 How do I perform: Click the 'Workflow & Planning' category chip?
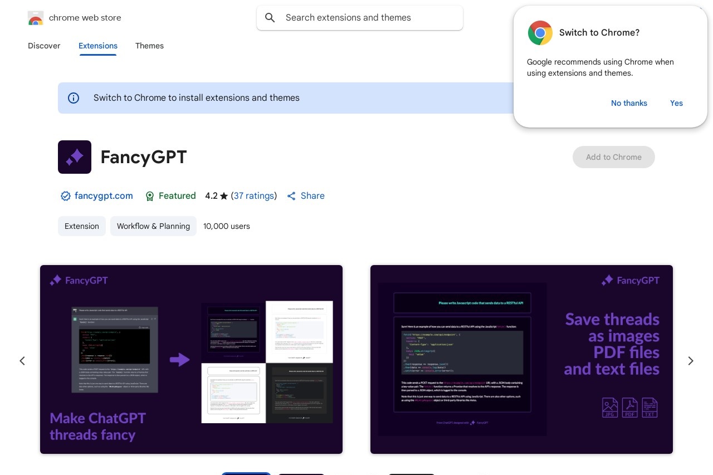pos(153,226)
